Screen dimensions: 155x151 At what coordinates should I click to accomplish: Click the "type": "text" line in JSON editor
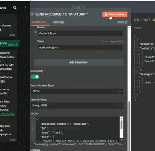coord(52,132)
